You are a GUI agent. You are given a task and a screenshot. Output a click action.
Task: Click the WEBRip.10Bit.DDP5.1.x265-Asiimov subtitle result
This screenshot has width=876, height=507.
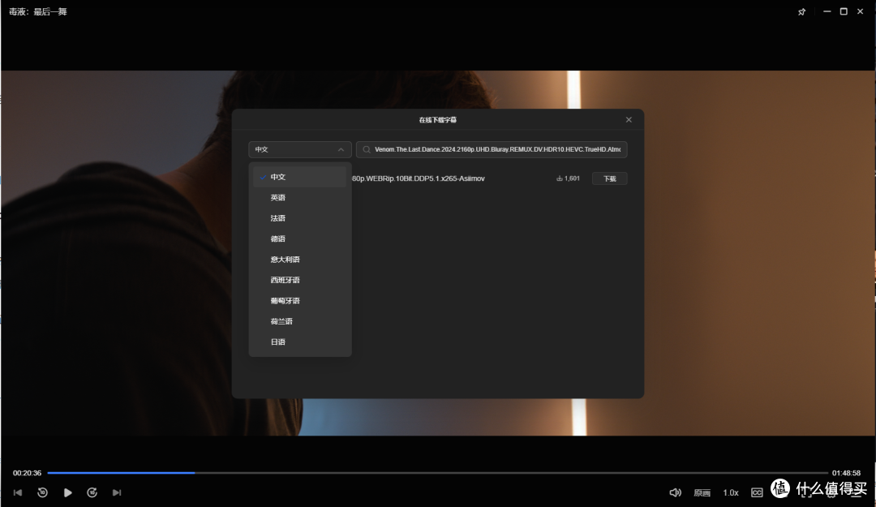[419, 178]
